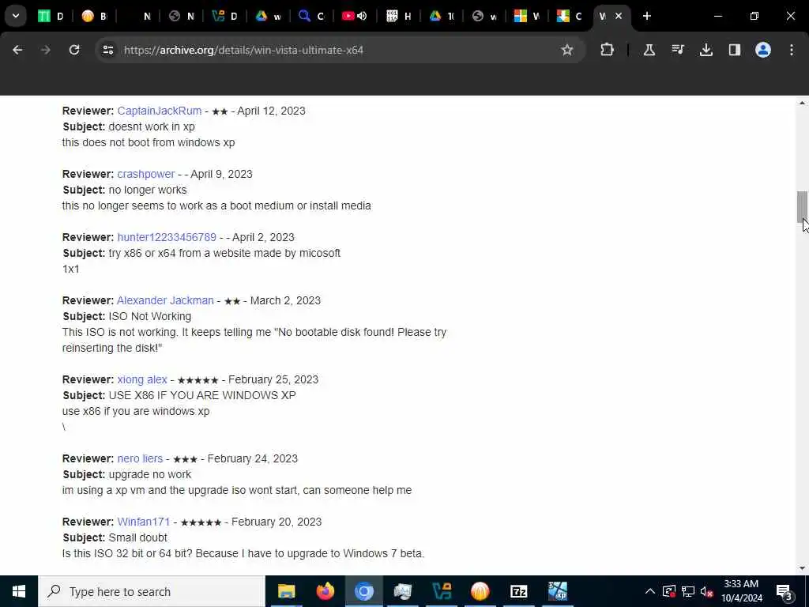Switch to the YouTube tab playing audio
Image resolution: width=809 pixels, height=607 pixels.
[355, 16]
